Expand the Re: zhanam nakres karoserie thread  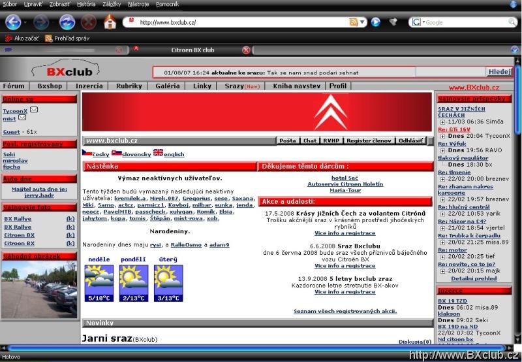click(x=442, y=199)
